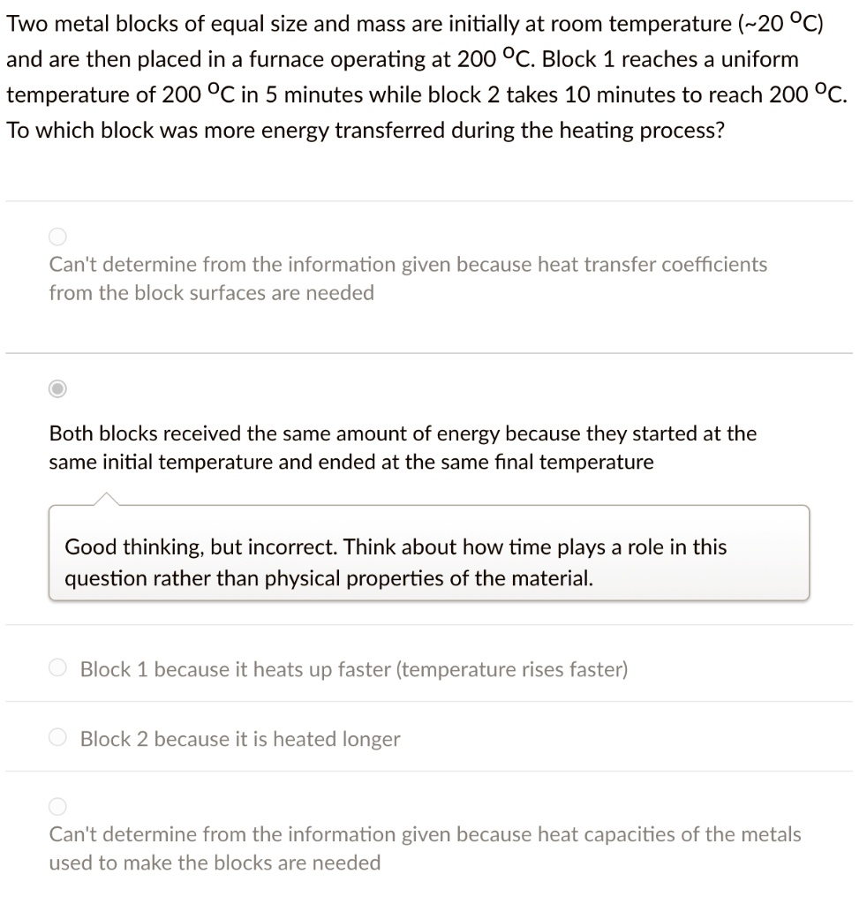The width and height of the screenshot is (867, 904).
Task: Choose the Block 2 heated longer radio button
Action: pyautogui.click(x=57, y=738)
